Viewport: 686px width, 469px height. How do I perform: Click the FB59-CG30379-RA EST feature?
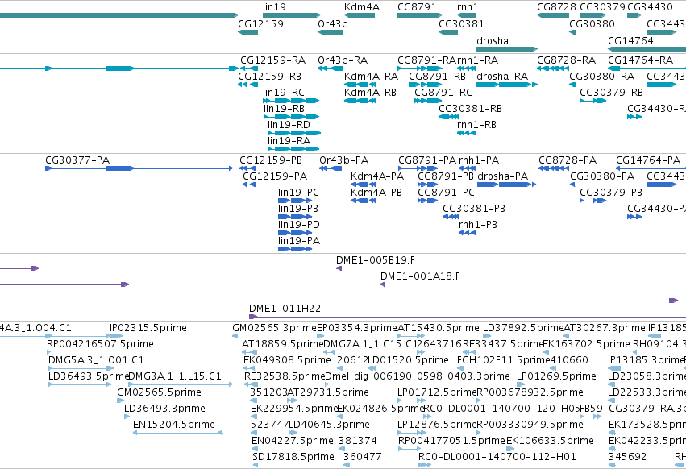click(x=590, y=417)
